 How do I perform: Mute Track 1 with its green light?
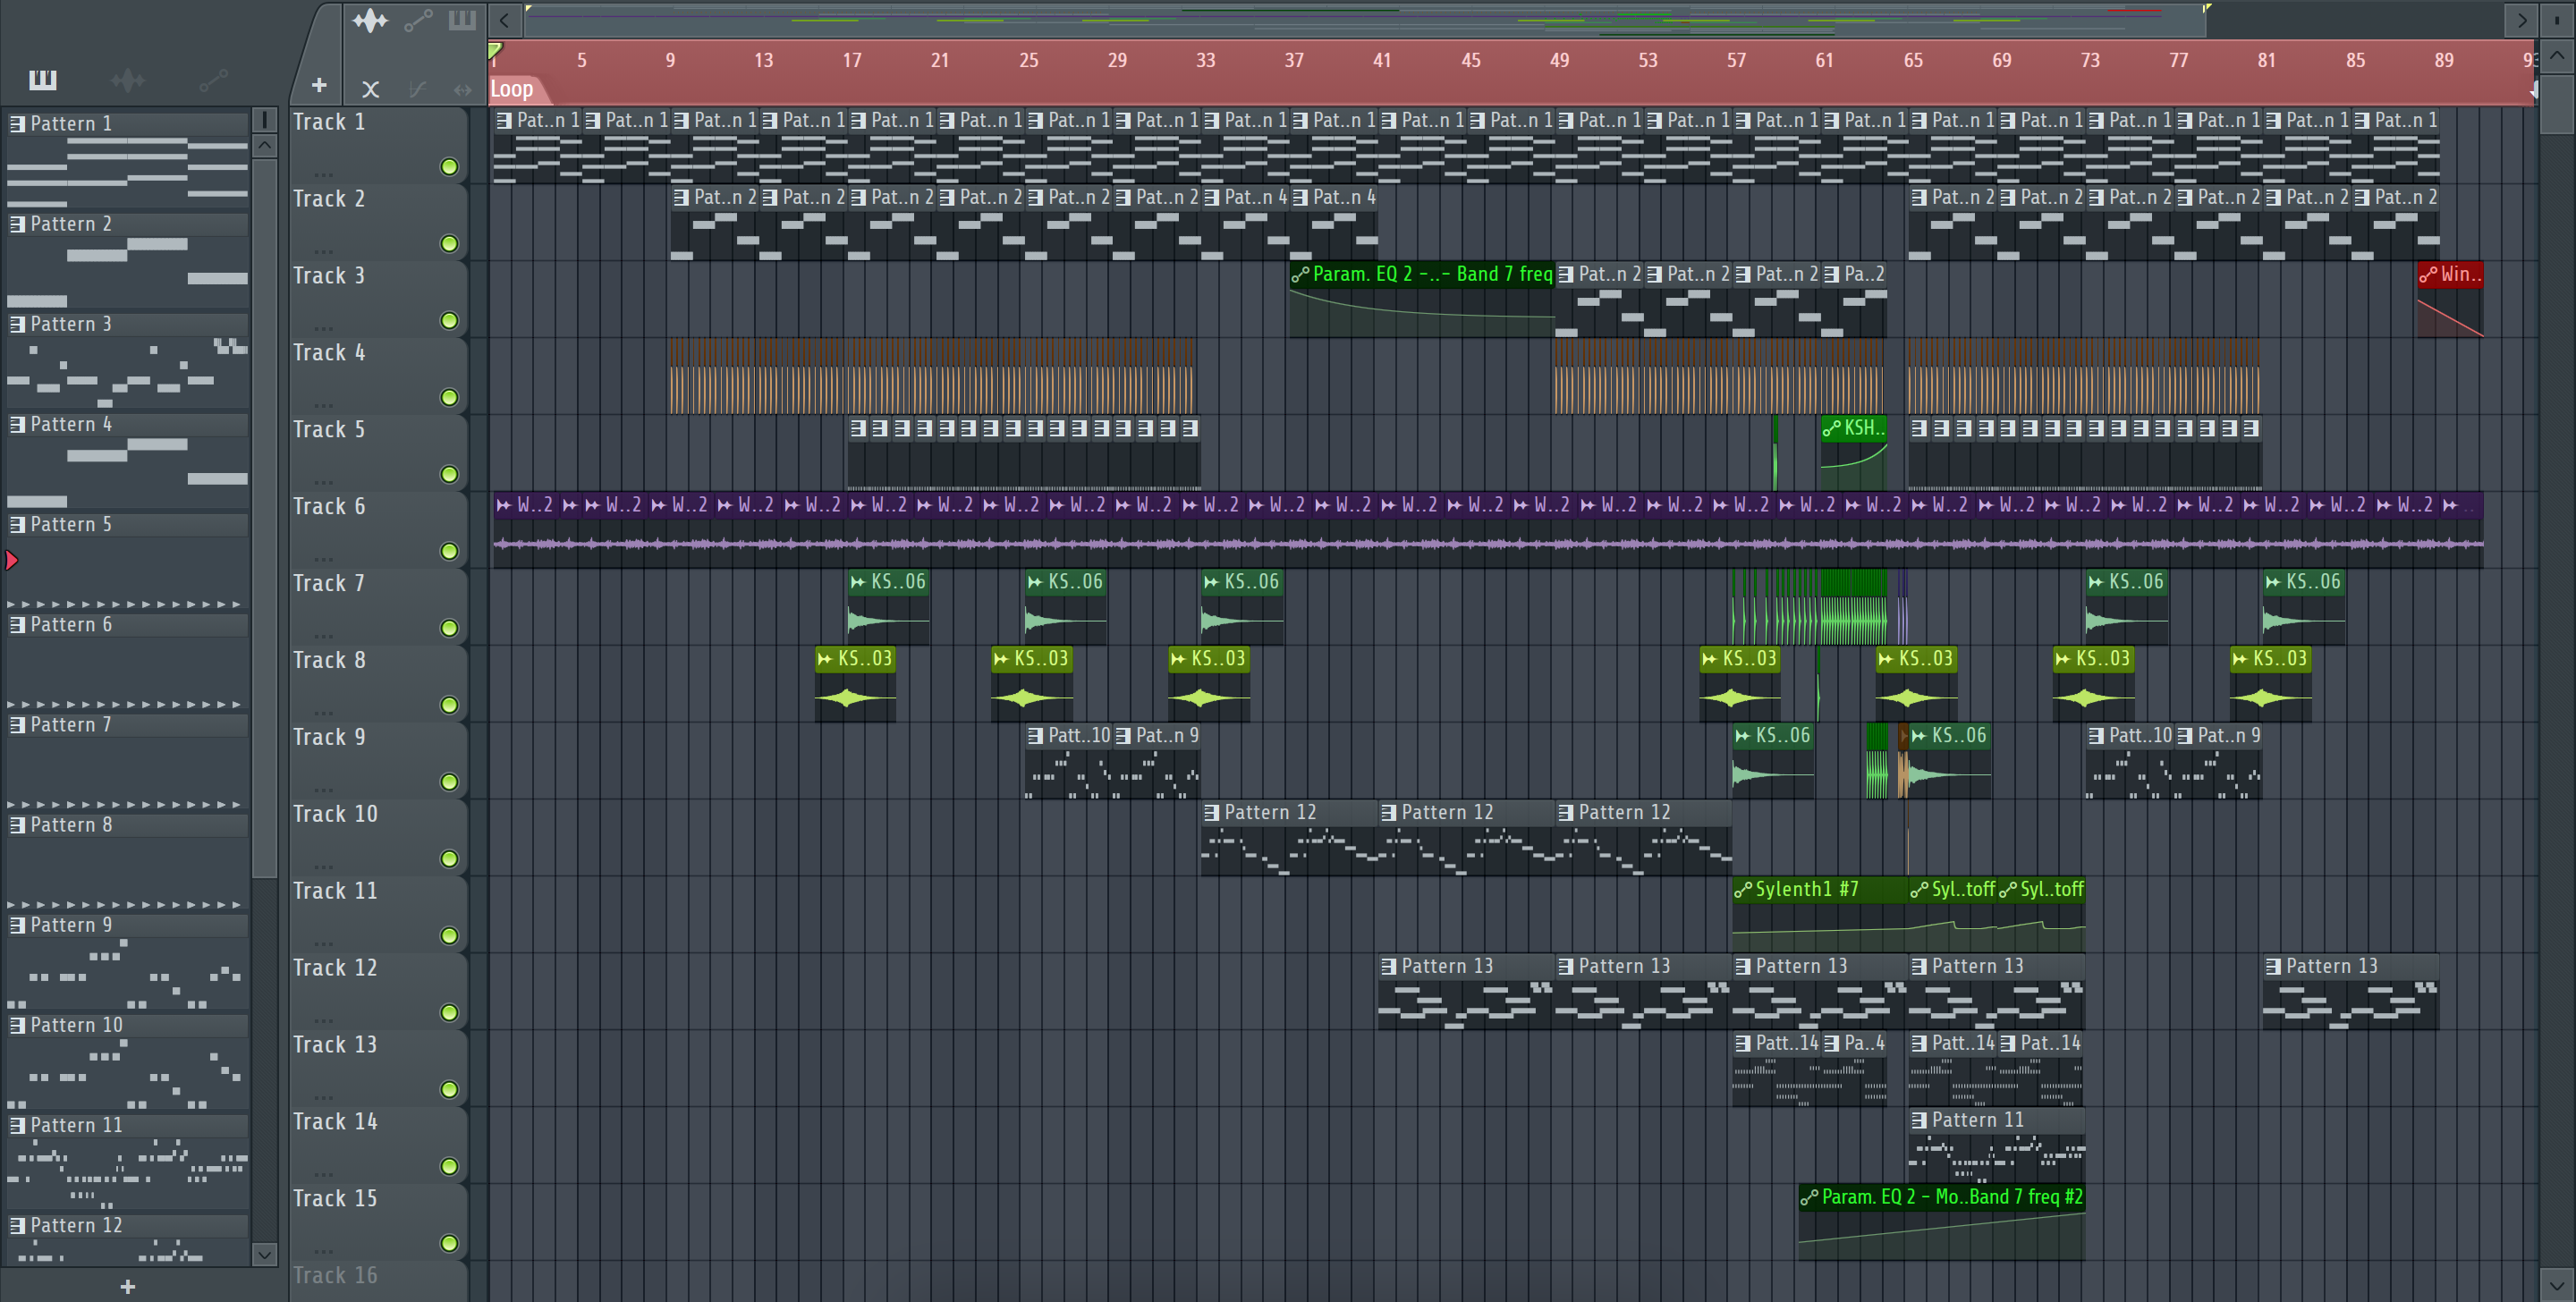tap(449, 167)
